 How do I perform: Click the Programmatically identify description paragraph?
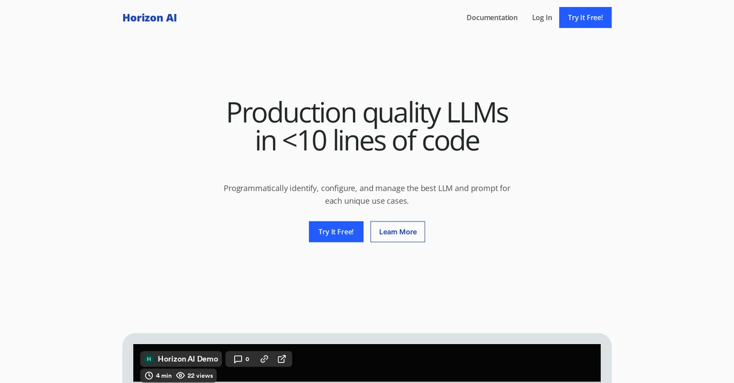click(x=367, y=194)
